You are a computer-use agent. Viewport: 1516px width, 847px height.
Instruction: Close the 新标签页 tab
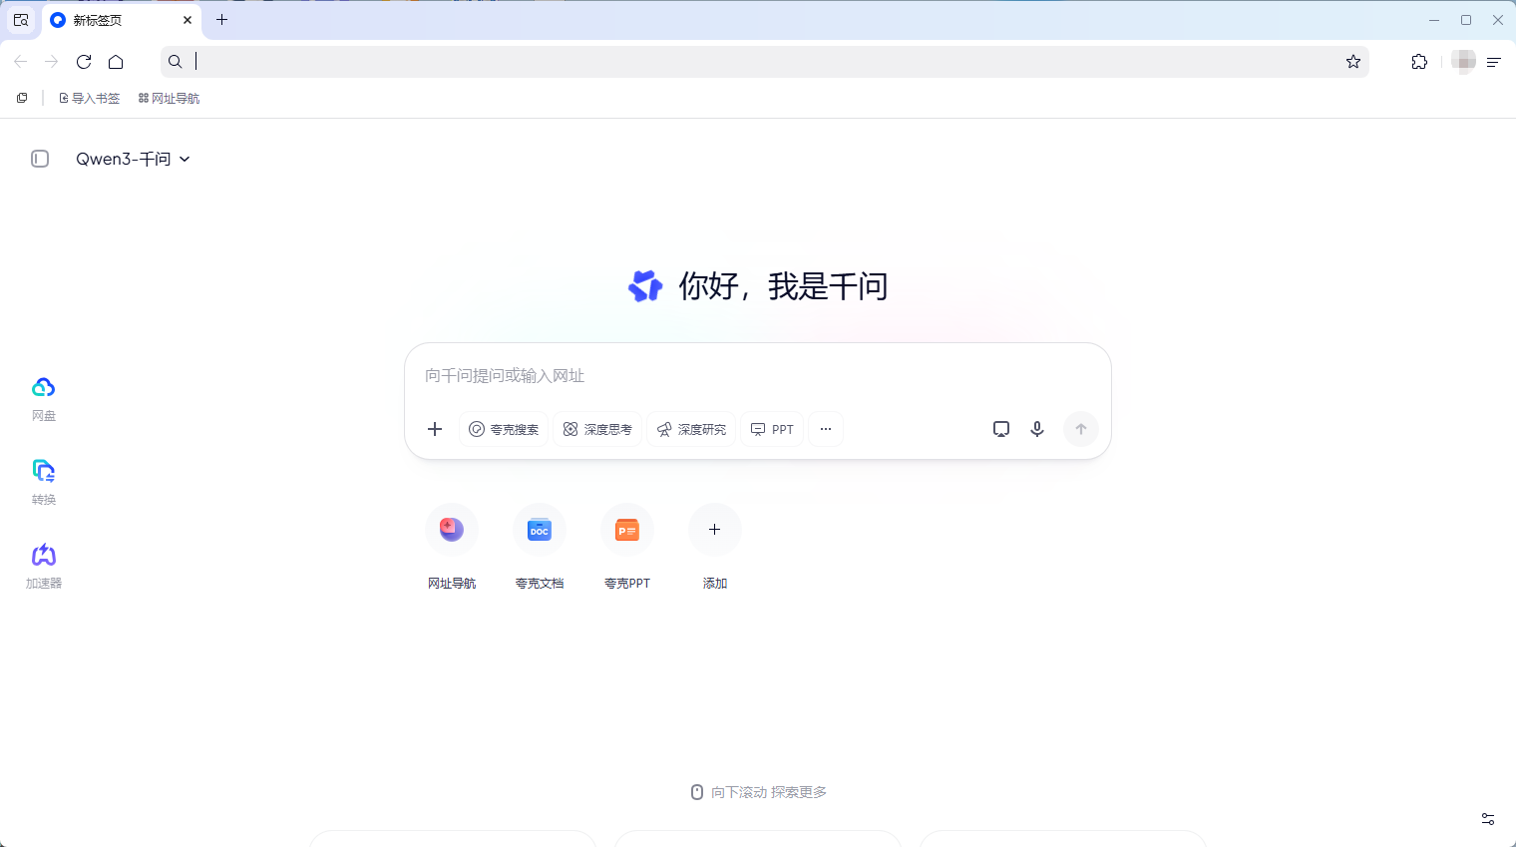pos(187,20)
